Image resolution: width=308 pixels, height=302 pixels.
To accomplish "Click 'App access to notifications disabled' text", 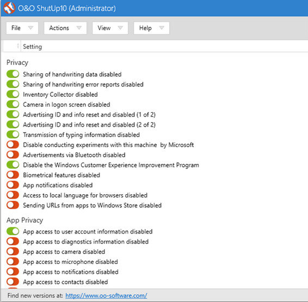I will tap(71, 272).
